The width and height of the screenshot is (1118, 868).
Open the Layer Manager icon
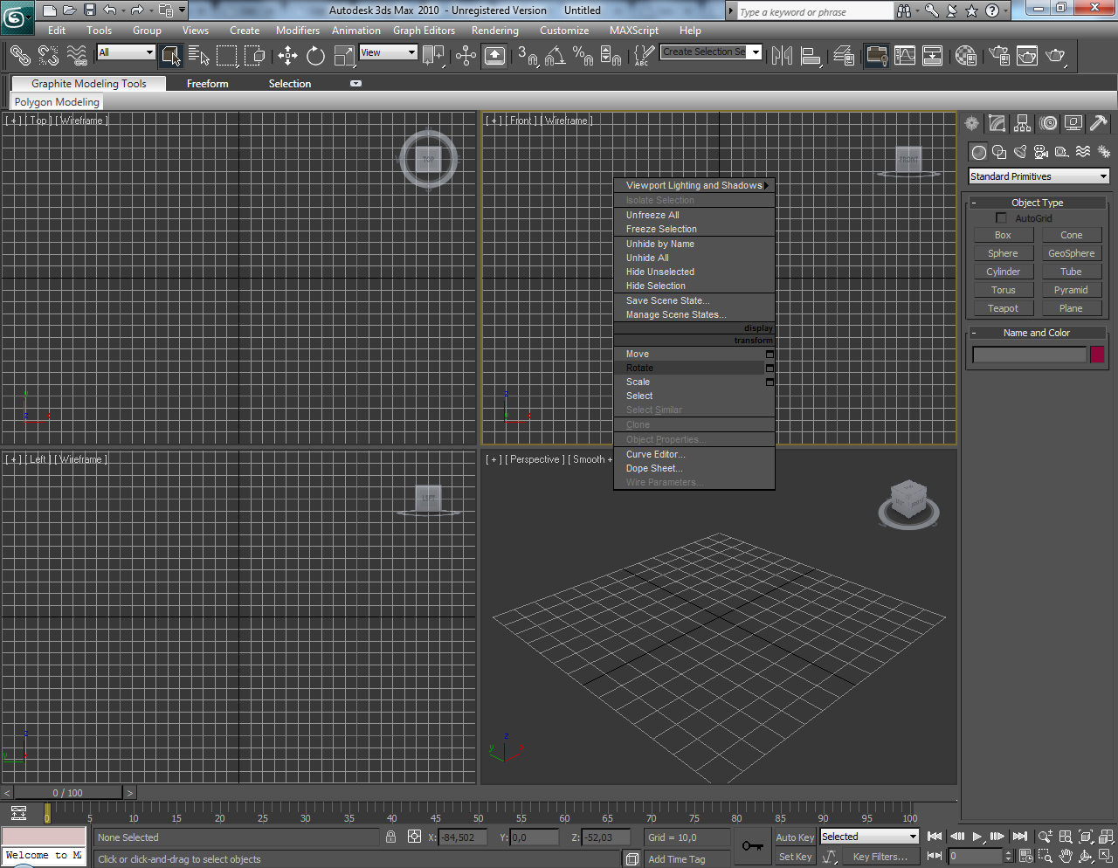coord(844,56)
